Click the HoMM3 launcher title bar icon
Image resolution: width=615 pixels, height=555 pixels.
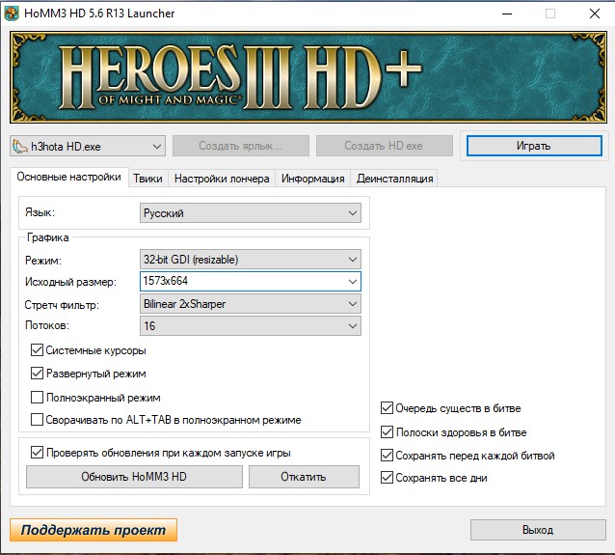click(x=11, y=14)
